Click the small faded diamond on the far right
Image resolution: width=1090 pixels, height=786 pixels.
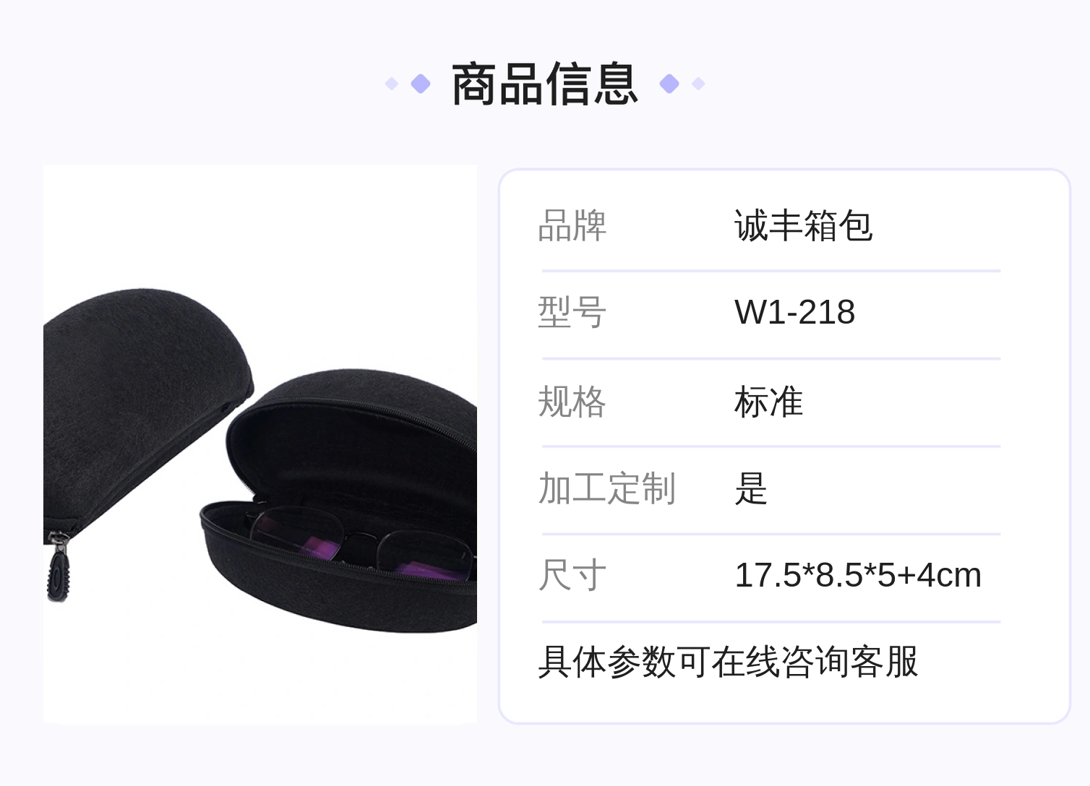(698, 84)
